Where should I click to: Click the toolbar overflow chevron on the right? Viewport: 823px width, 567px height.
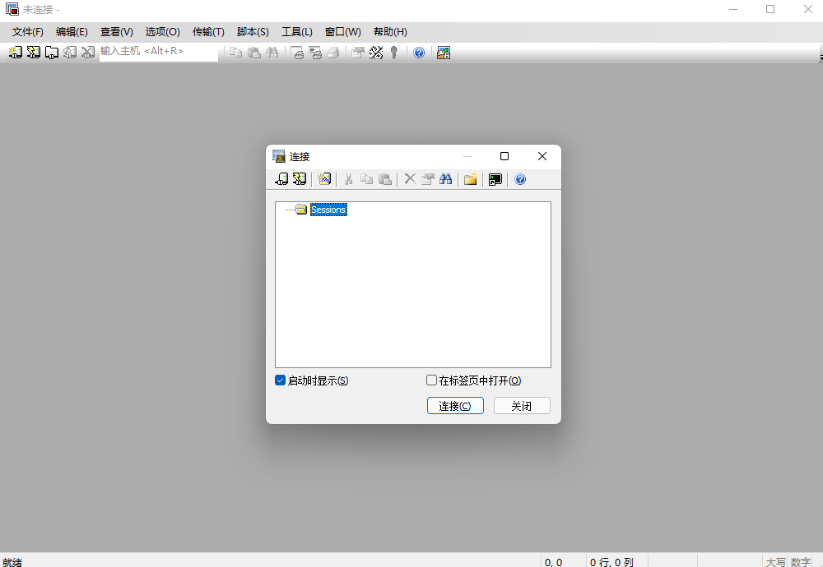[x=818, y=58]
